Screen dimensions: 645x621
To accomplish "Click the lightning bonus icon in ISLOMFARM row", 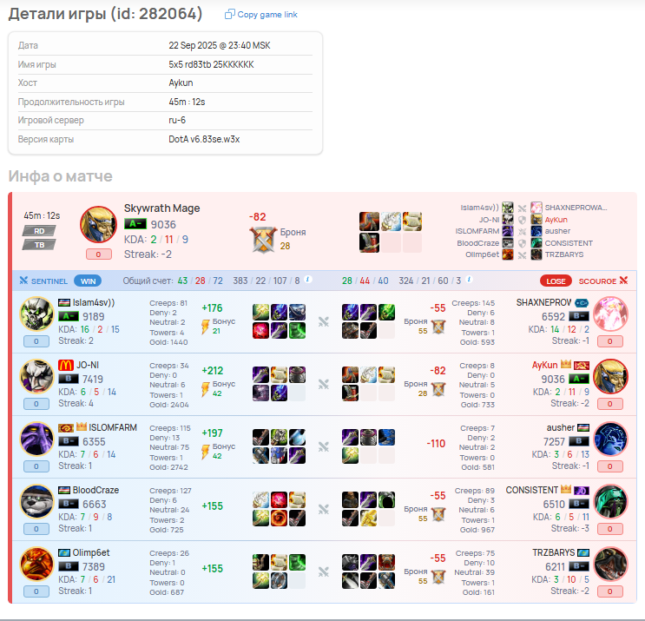I will 205,452.
